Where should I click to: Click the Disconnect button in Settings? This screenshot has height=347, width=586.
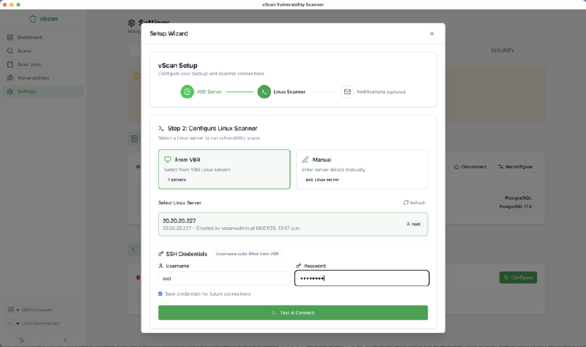click(x=470, y=167)
